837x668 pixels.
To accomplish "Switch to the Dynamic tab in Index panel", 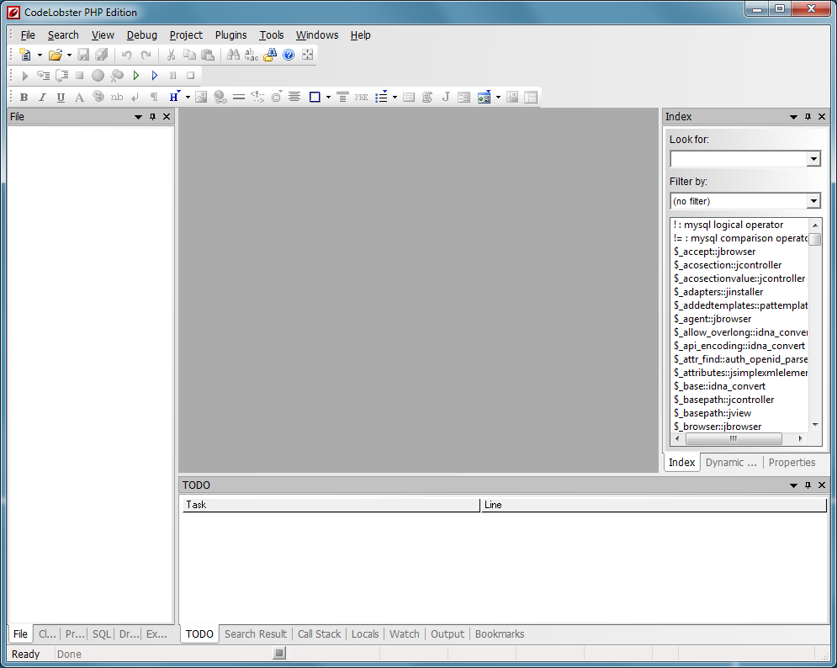I will tap(731, 463).
